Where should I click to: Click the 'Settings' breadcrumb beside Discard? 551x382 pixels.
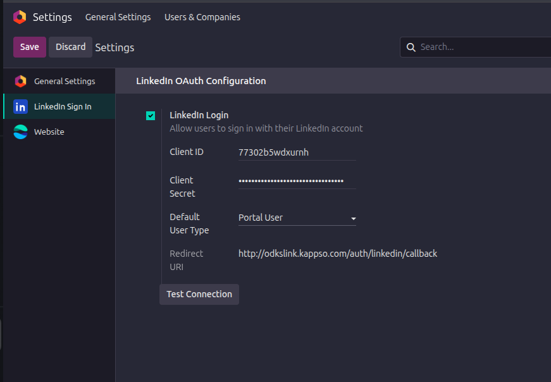tap(115, 47)
